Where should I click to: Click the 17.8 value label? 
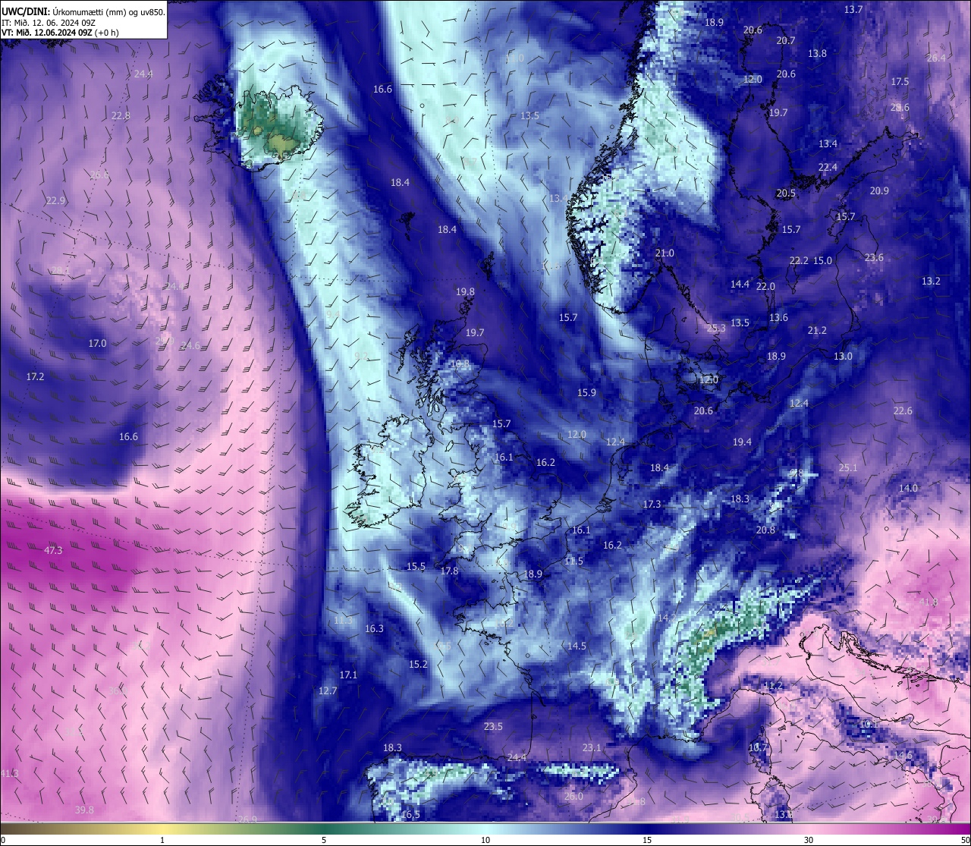[449, 571]
